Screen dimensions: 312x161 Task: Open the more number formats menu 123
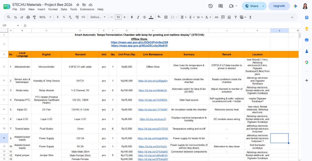(x=83, y=17)
